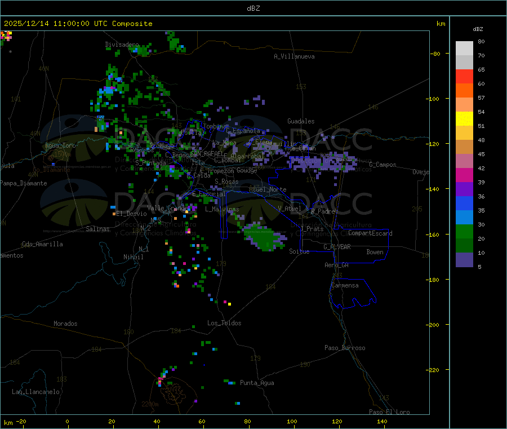Viewport: 507px width, 429px height.
Task: Click the Bowen label
Action: click(375, 252)
